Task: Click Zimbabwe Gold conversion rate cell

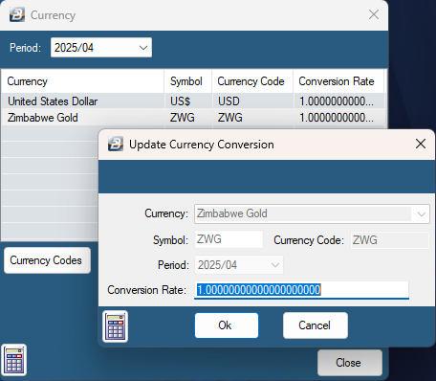Action: pyautogui.click(x=338, y=118)
